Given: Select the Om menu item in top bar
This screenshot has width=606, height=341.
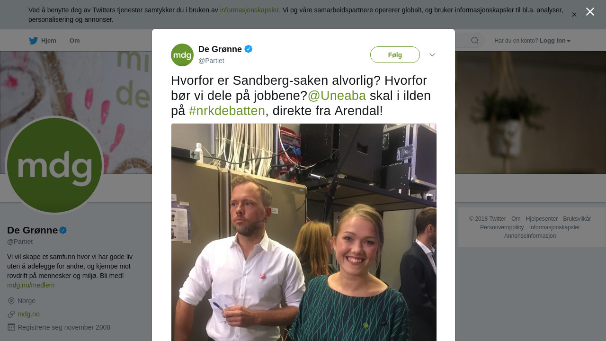Looking at the screenshot, I should tap(74, 41).
